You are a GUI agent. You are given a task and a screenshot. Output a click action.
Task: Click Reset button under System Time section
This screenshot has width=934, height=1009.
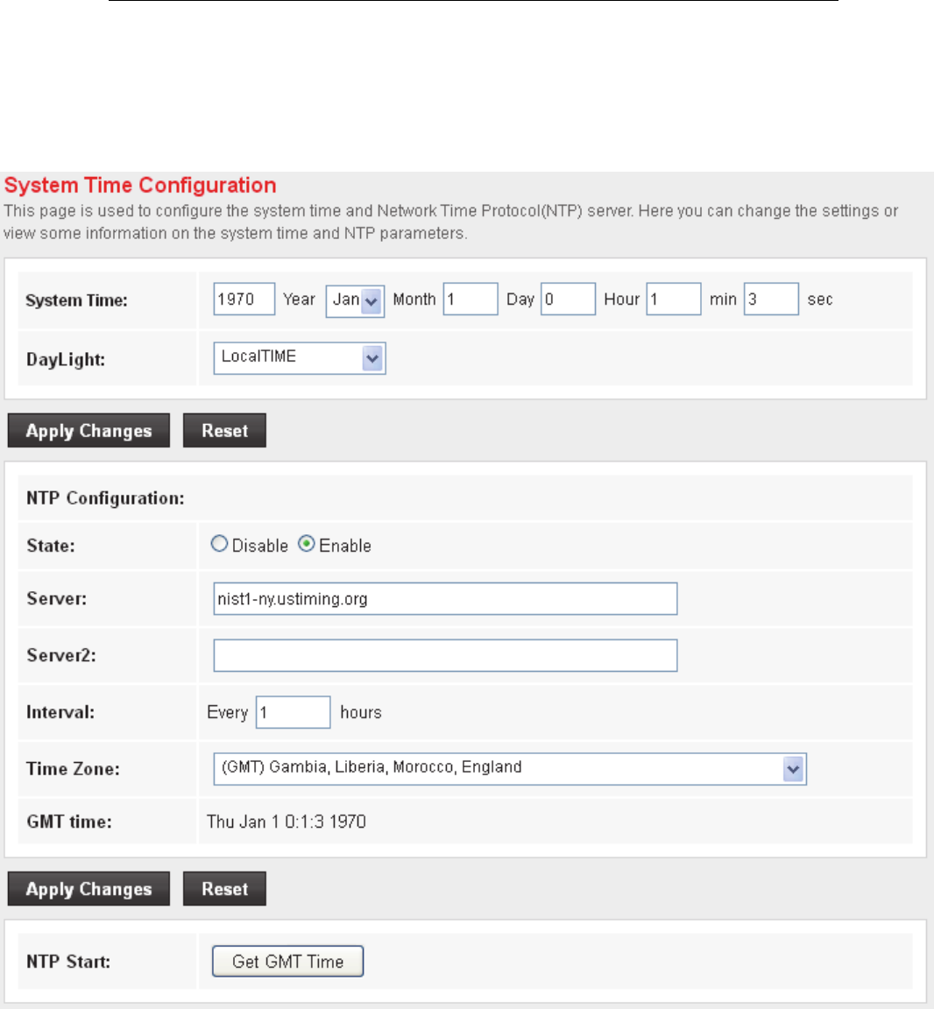pos(224,431)
